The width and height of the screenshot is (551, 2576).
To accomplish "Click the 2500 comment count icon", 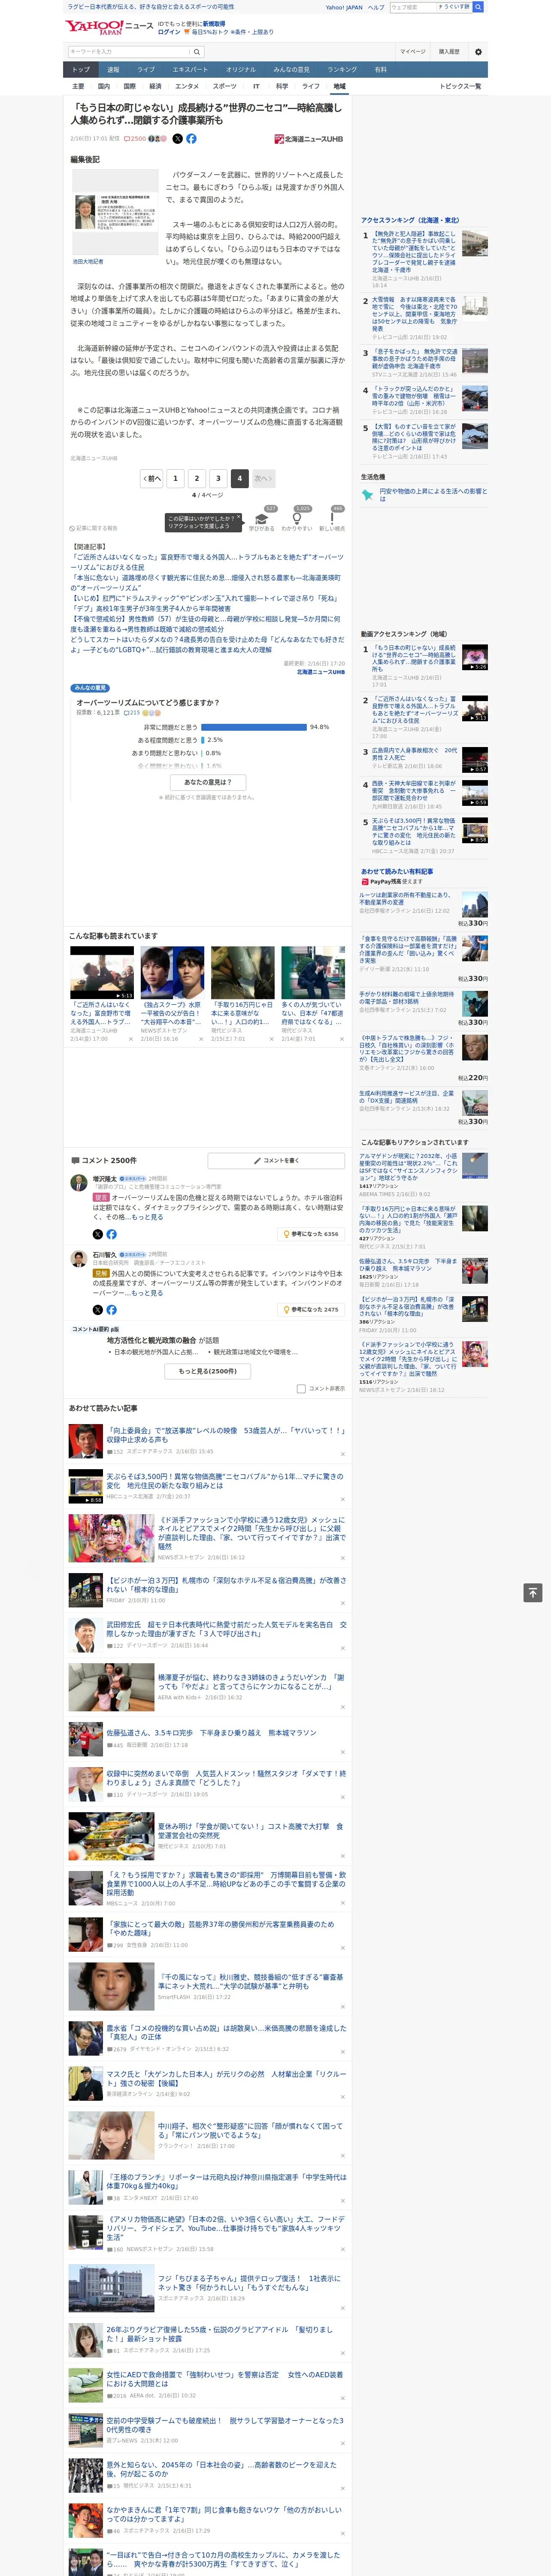I will [x=136, y=139].
